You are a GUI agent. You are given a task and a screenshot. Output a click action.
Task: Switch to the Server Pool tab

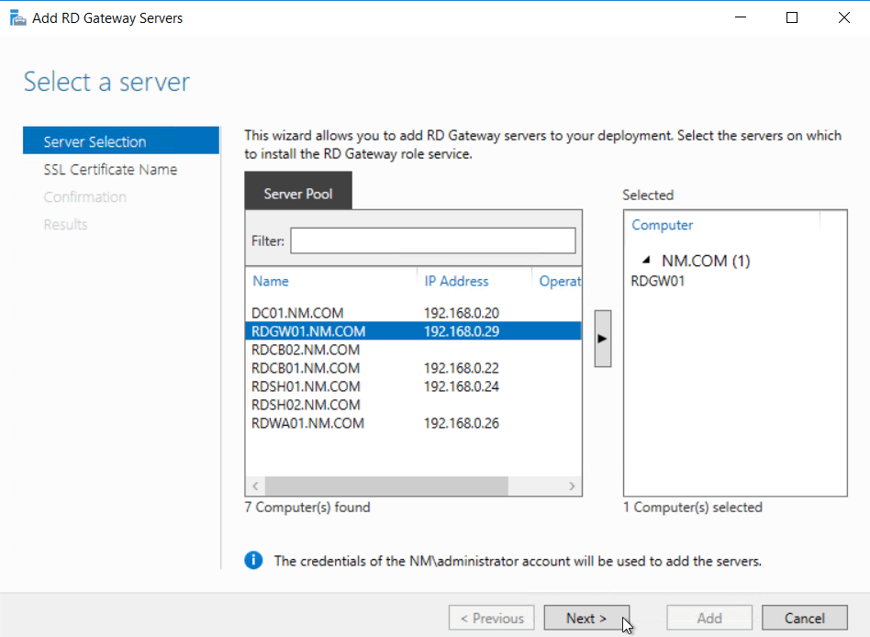tap(297, 194)
